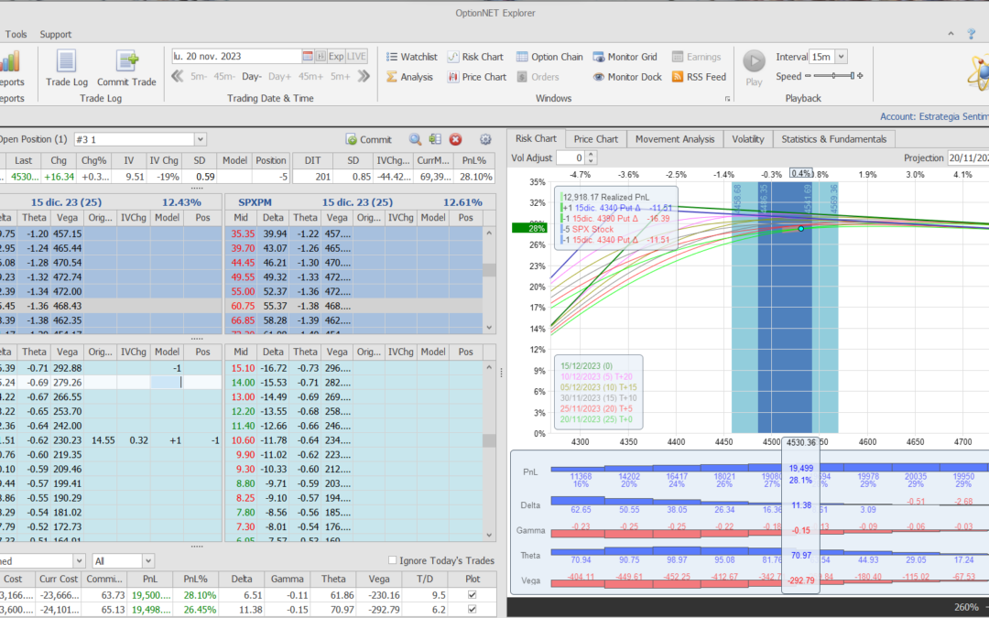This screenshot has width=989, height=618.
Task: Open the Volatility tab
Action: tap(748, 139)
